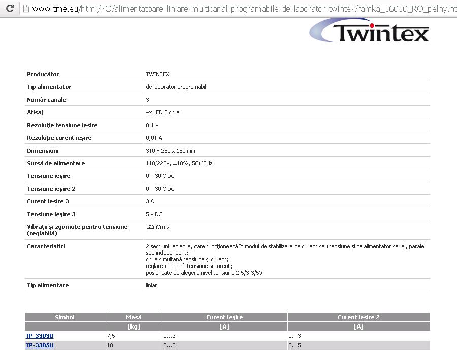This screenshot has width=457, height=356.
Task: Select the '4x LED 3 cifre' value
Action: click(x=162, y=112)
